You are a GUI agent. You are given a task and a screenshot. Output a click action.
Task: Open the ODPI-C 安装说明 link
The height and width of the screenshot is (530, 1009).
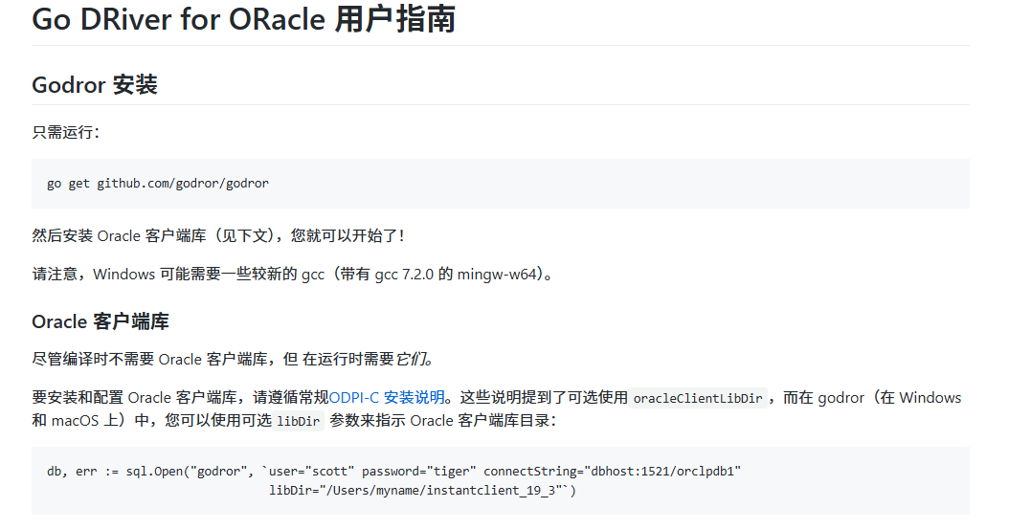[387, 398]
